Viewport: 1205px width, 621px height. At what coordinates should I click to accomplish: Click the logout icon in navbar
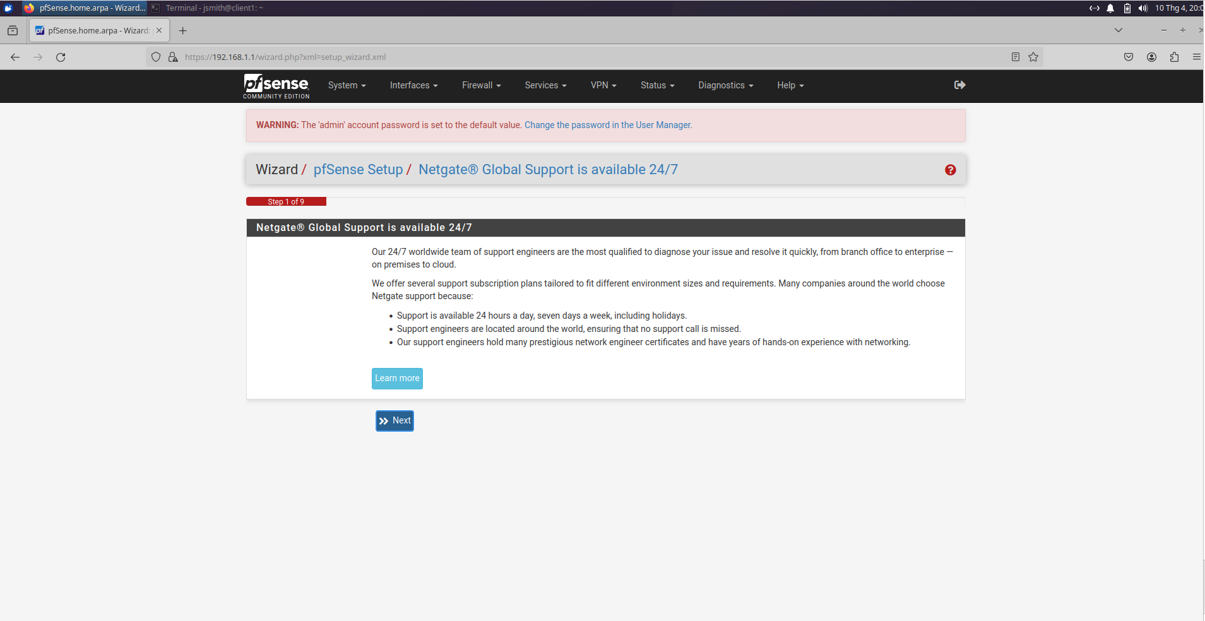coord(959,85)
